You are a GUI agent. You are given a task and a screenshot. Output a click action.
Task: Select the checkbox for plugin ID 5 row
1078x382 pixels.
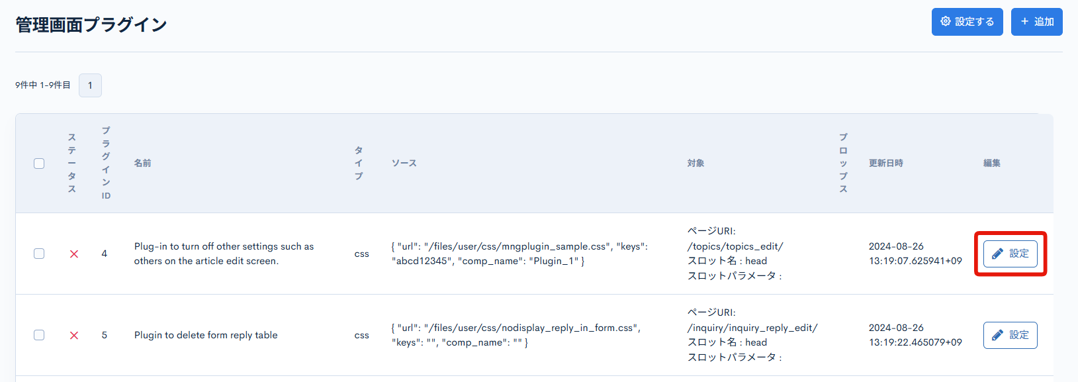click(x=39, y=335)
